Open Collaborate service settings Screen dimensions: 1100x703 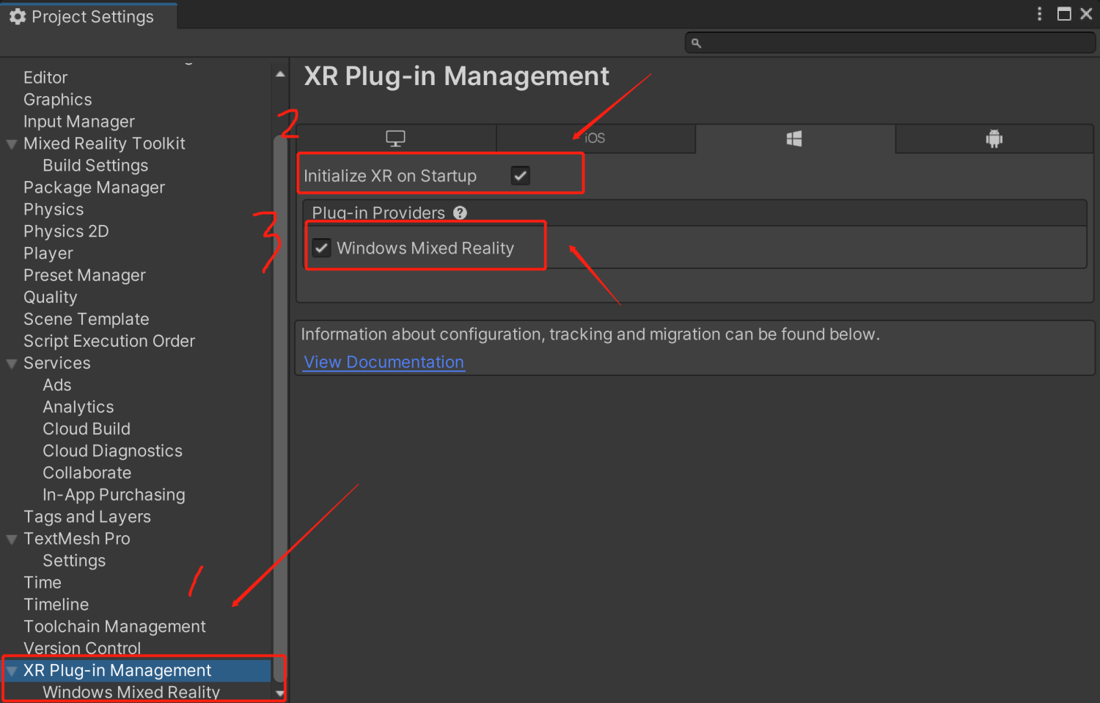[87, 474]
